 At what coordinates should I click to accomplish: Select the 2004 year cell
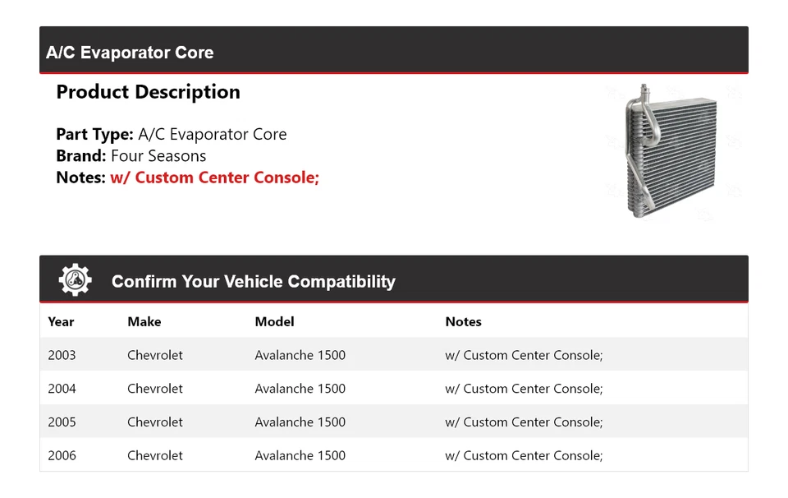62,389
